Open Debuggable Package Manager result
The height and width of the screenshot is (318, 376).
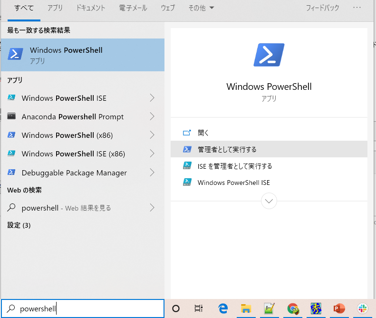(74, 173)
